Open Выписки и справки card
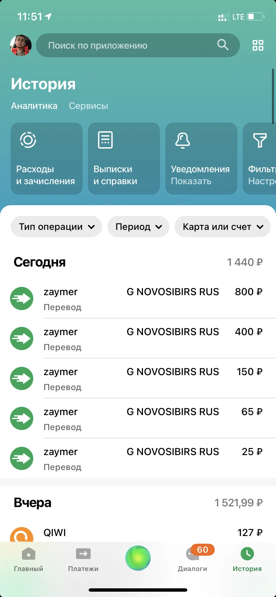Viewport: 276px width, 597px height. (x=124, y=159)
